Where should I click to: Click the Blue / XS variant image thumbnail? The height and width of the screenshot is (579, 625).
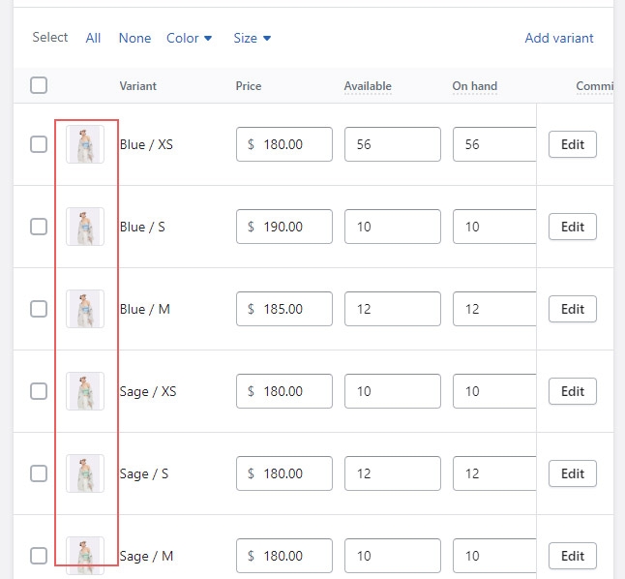(85, 144)
